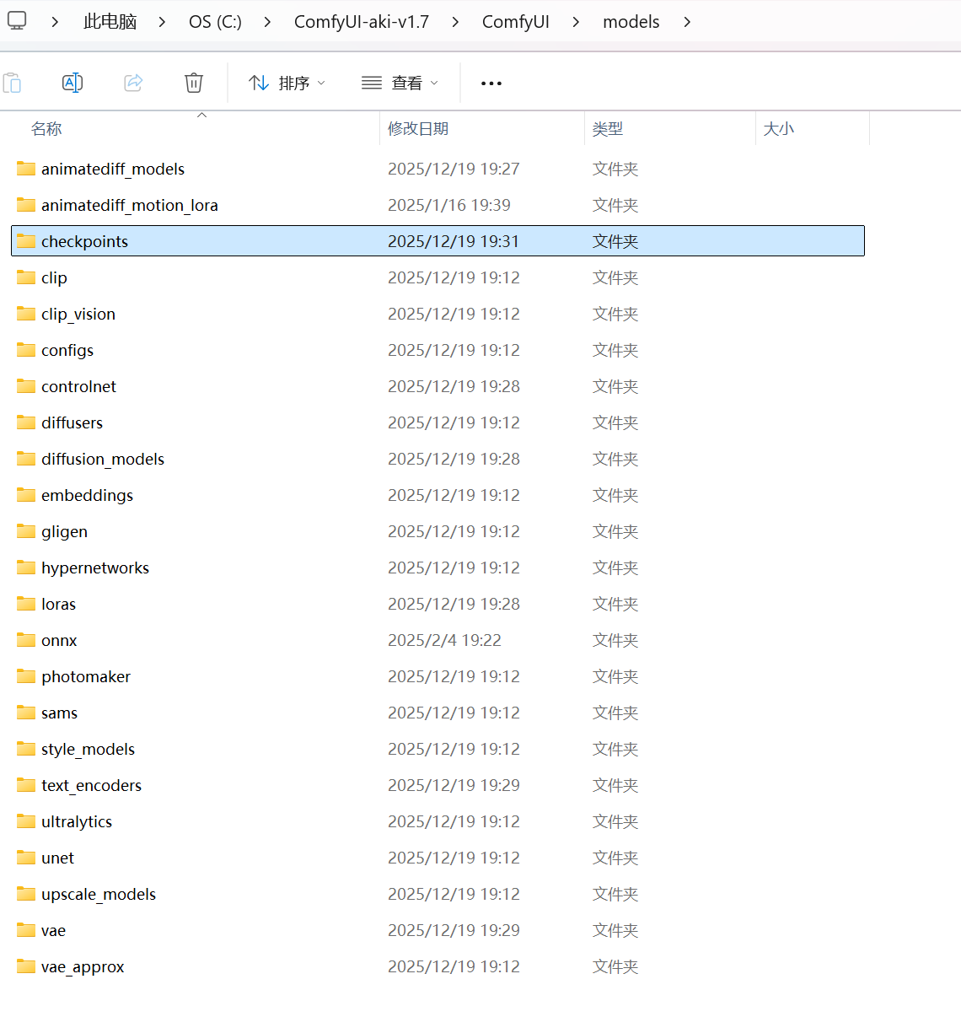
Task: Sort by 名称 column header
Action: tap(46, 129)
